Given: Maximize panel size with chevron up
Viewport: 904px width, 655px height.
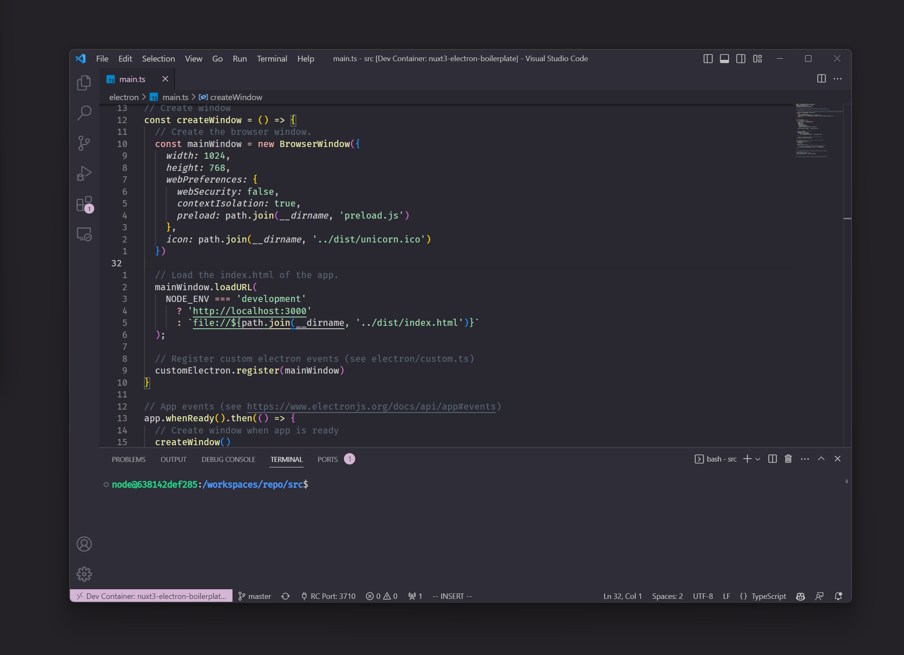Looking at the screenshot, I should point(821,459).
